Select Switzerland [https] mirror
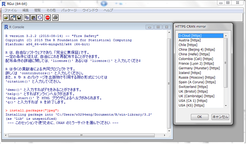 (201, 87)
